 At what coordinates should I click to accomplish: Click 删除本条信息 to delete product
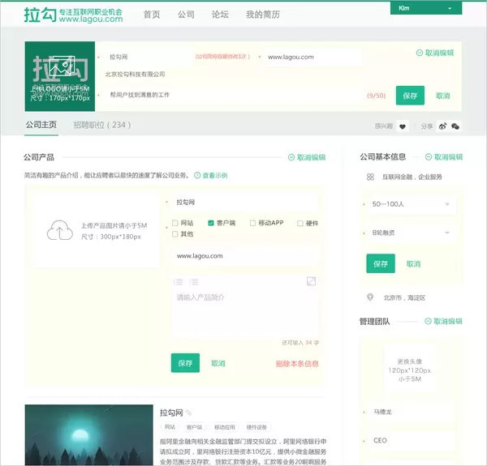[x=297, y=363]
